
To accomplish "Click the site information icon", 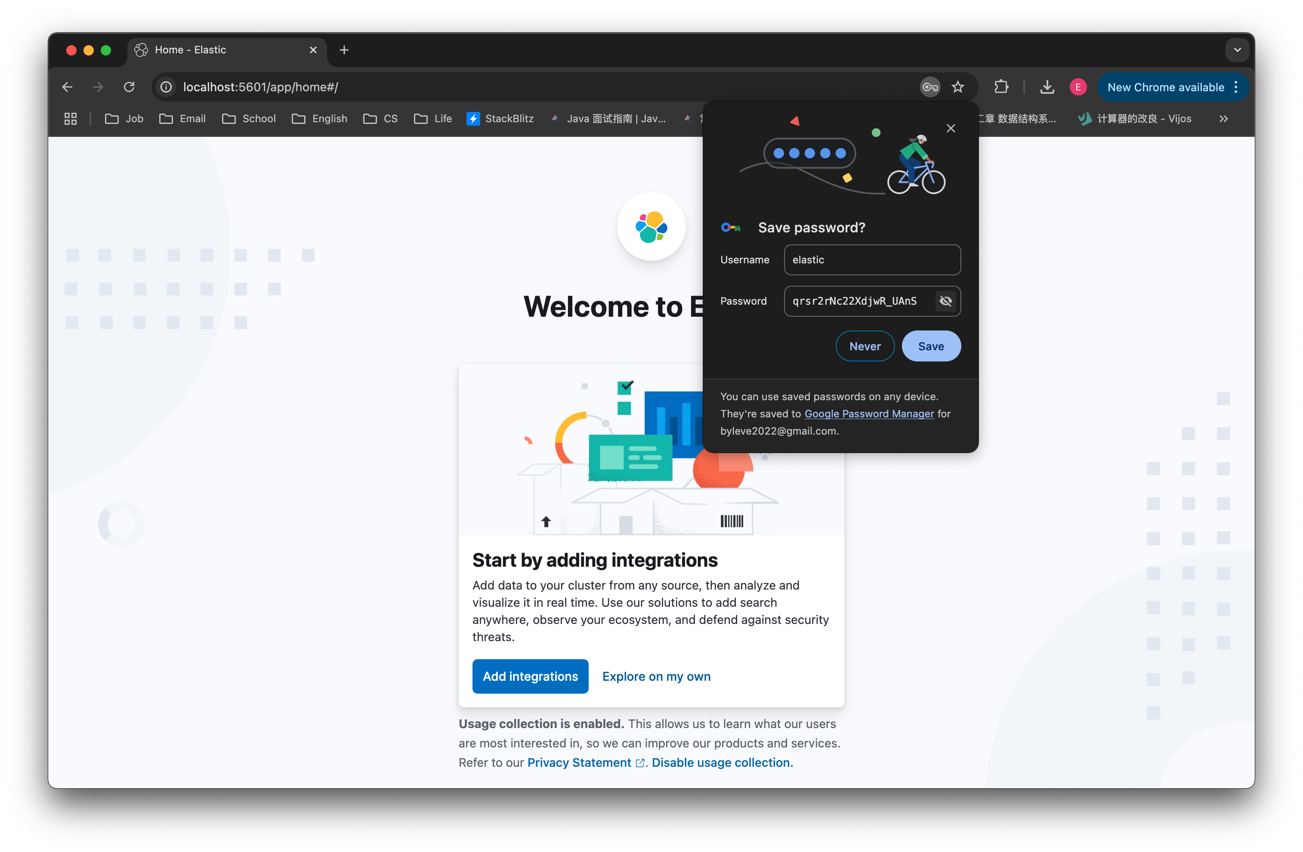I will [x=167, y=87].
